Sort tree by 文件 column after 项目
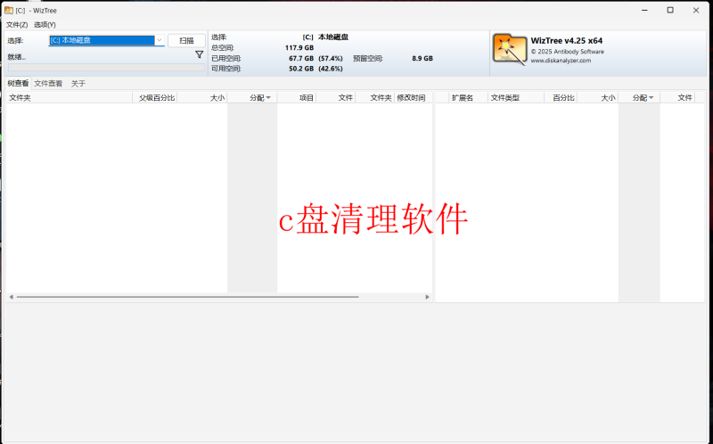The width and height of the screenshot is (713, 444). pyautogui.click(x=336, y=98)
